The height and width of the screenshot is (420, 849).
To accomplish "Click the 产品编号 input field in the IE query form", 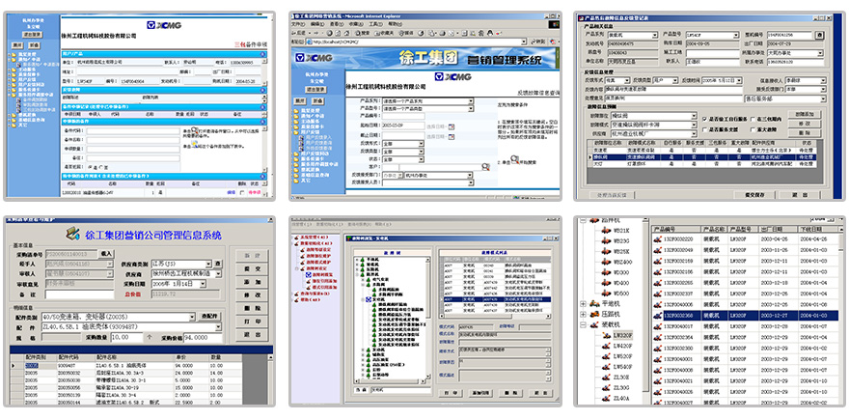I will coord(403,116).
